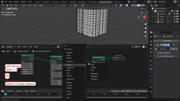Click the outliner filter funnel icon
The width and height of the screenshot is (180, 101).
tap(179, 5)
